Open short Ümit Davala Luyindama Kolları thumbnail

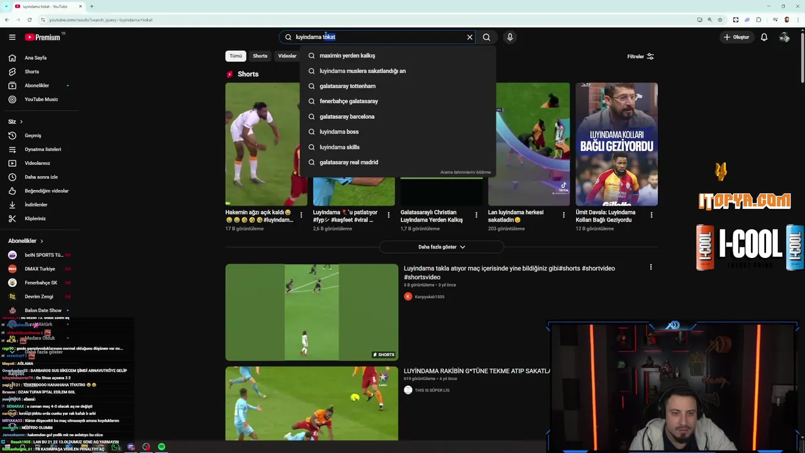(616, 144)
